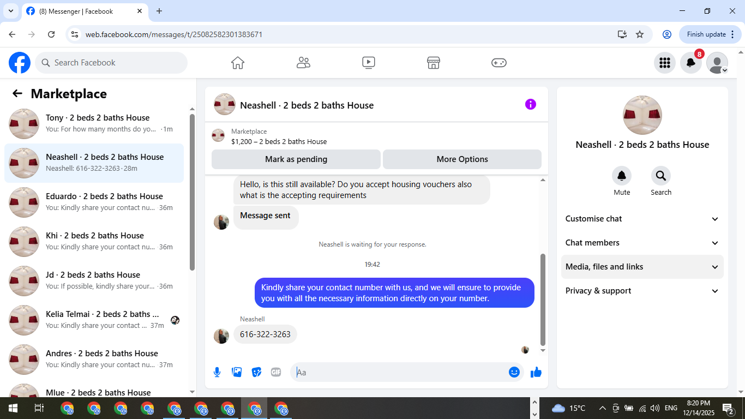Viewport: 745px width, 419px height.
Task: Open the Video (Watch) icon
Action: [369, 63]
